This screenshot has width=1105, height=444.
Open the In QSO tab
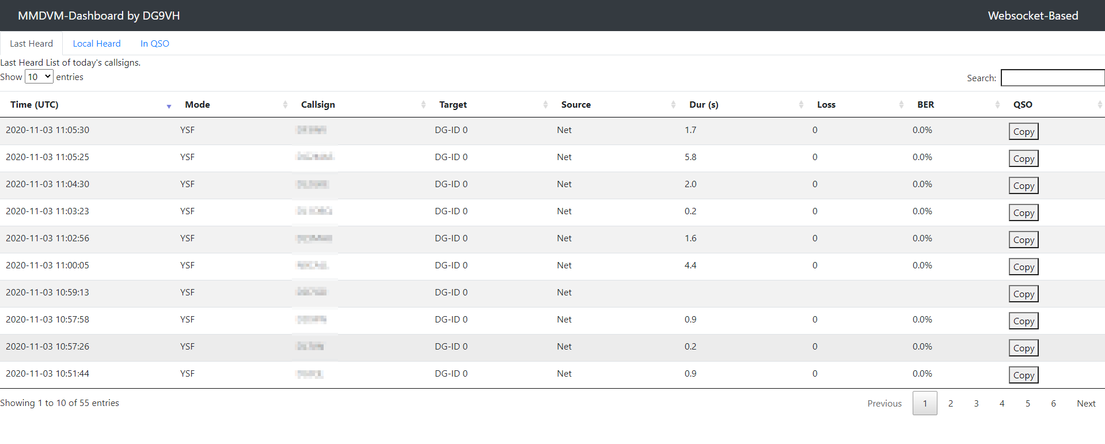click(x=155, y=44)
